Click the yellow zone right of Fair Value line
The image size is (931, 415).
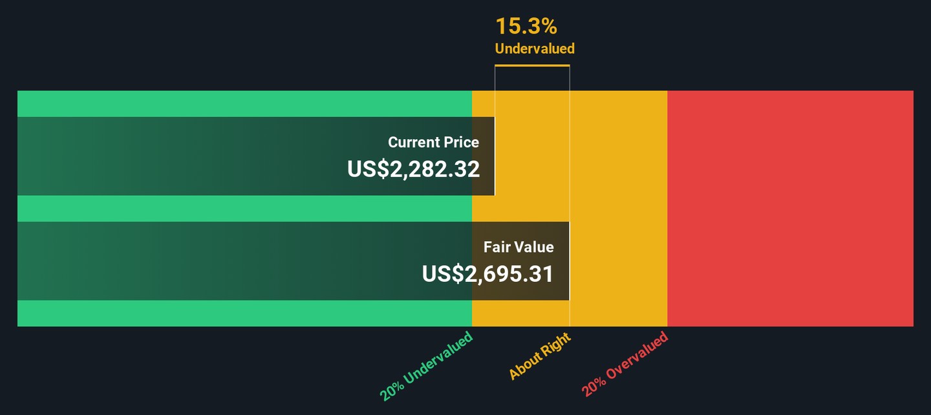[x=618, y=208]
